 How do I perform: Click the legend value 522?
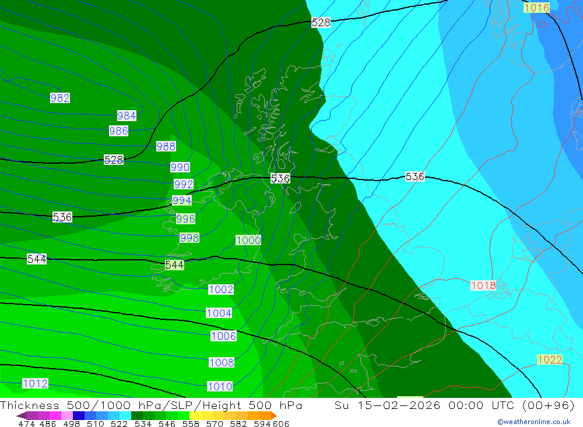coord(120,424)
